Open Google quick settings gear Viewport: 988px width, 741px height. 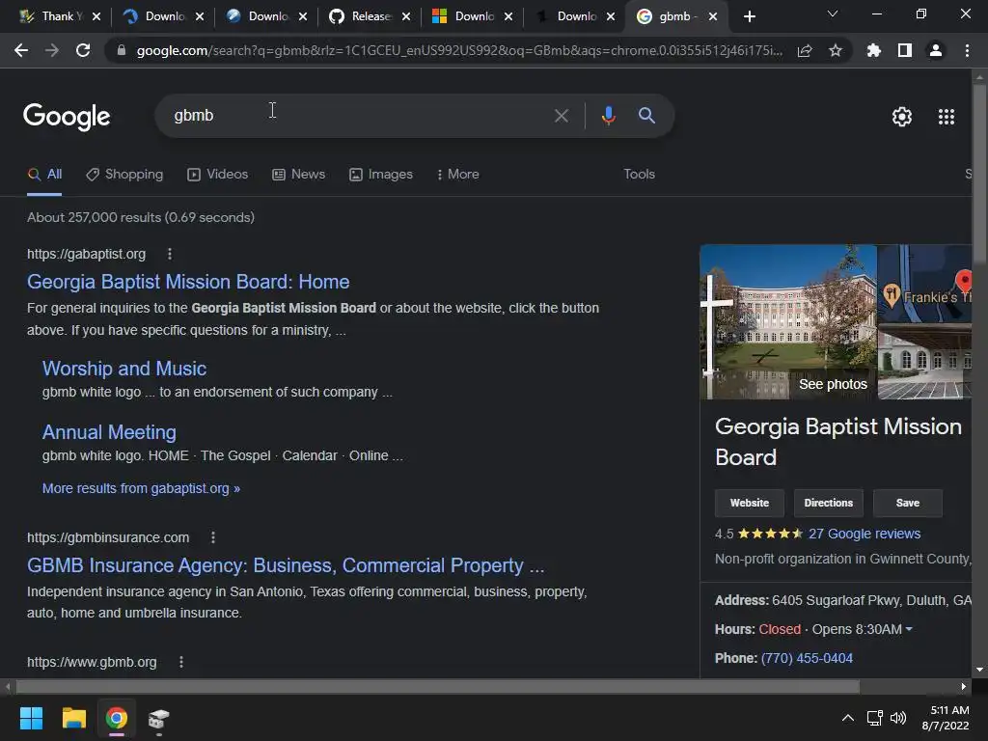pyautogui.click(x=902, y=117)
